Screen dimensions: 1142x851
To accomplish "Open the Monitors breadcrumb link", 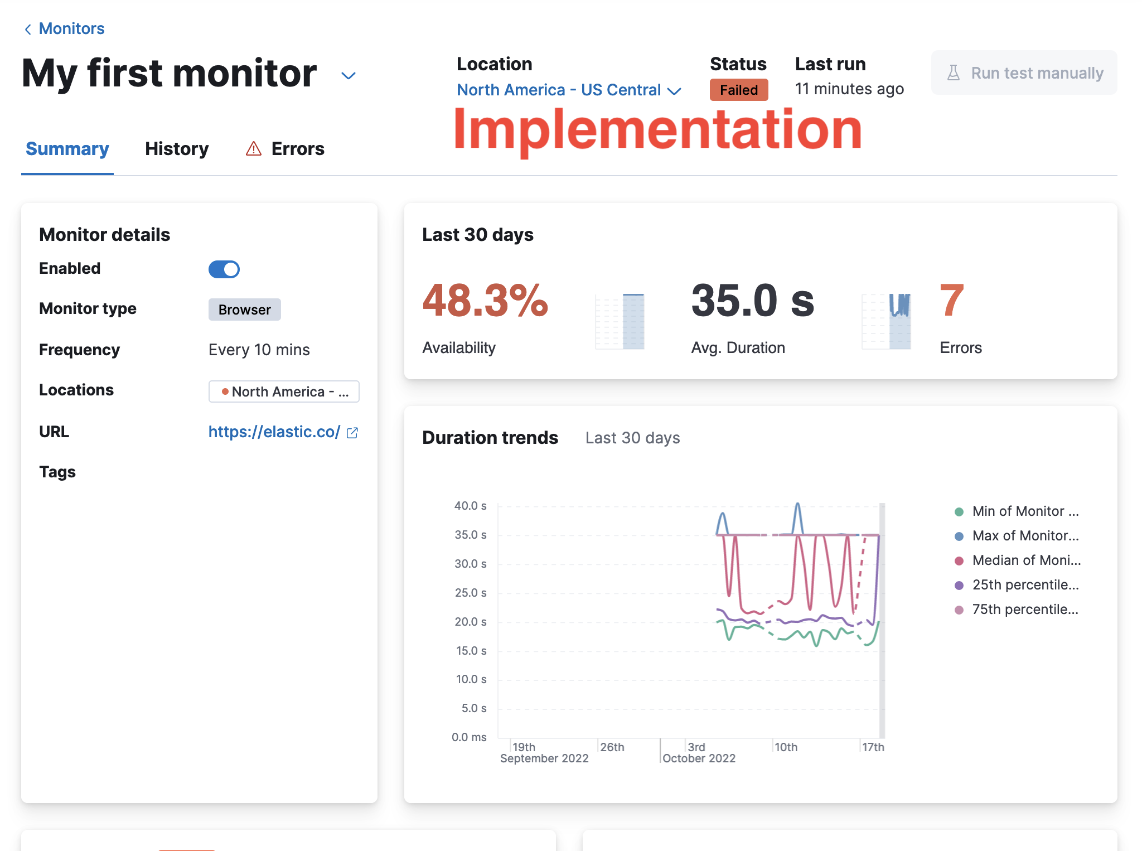I will point(71,28).
